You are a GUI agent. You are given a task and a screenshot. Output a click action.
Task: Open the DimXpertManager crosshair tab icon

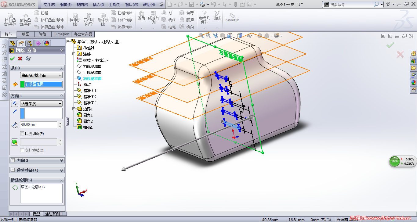click(x=38, y=43)
